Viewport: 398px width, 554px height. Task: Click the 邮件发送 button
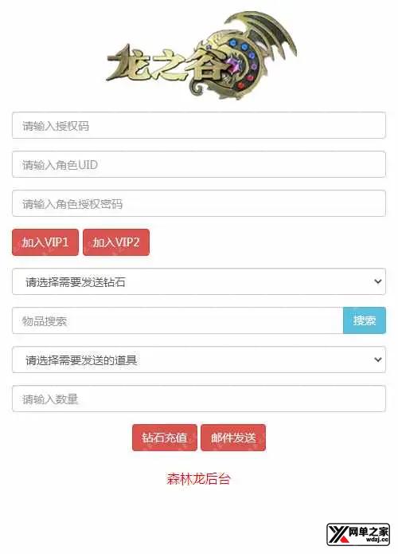tap(233, 438)
